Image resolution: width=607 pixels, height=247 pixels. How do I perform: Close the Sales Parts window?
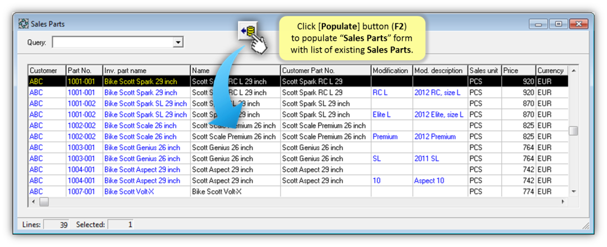(x=579, y=24)
